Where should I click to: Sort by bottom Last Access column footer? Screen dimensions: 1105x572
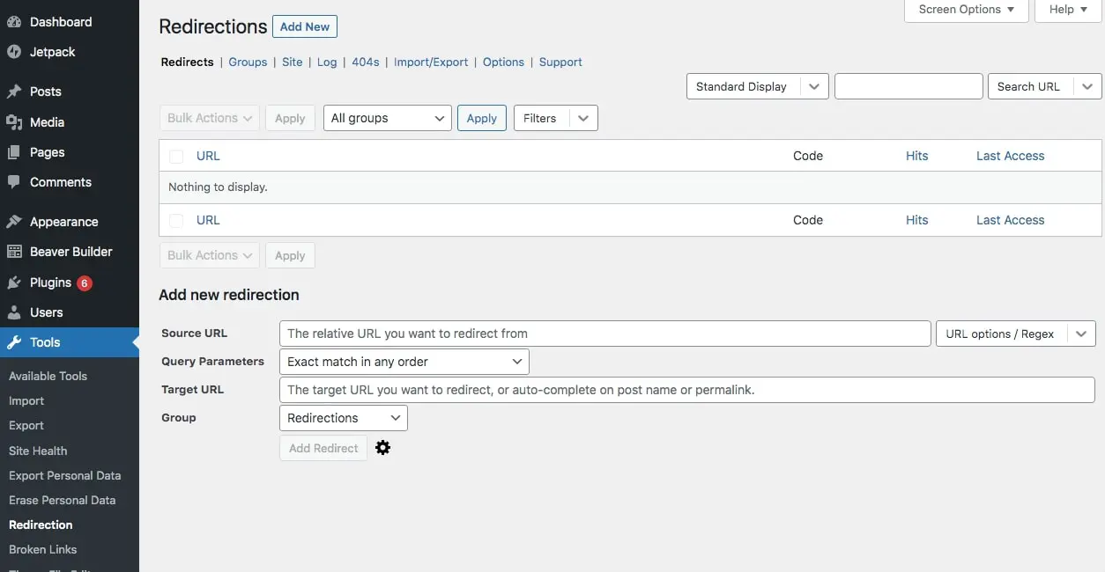coord(1010,220)
